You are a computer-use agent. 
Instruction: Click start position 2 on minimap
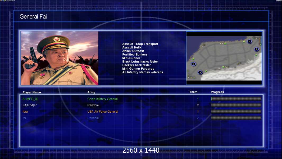coord(200,73)
